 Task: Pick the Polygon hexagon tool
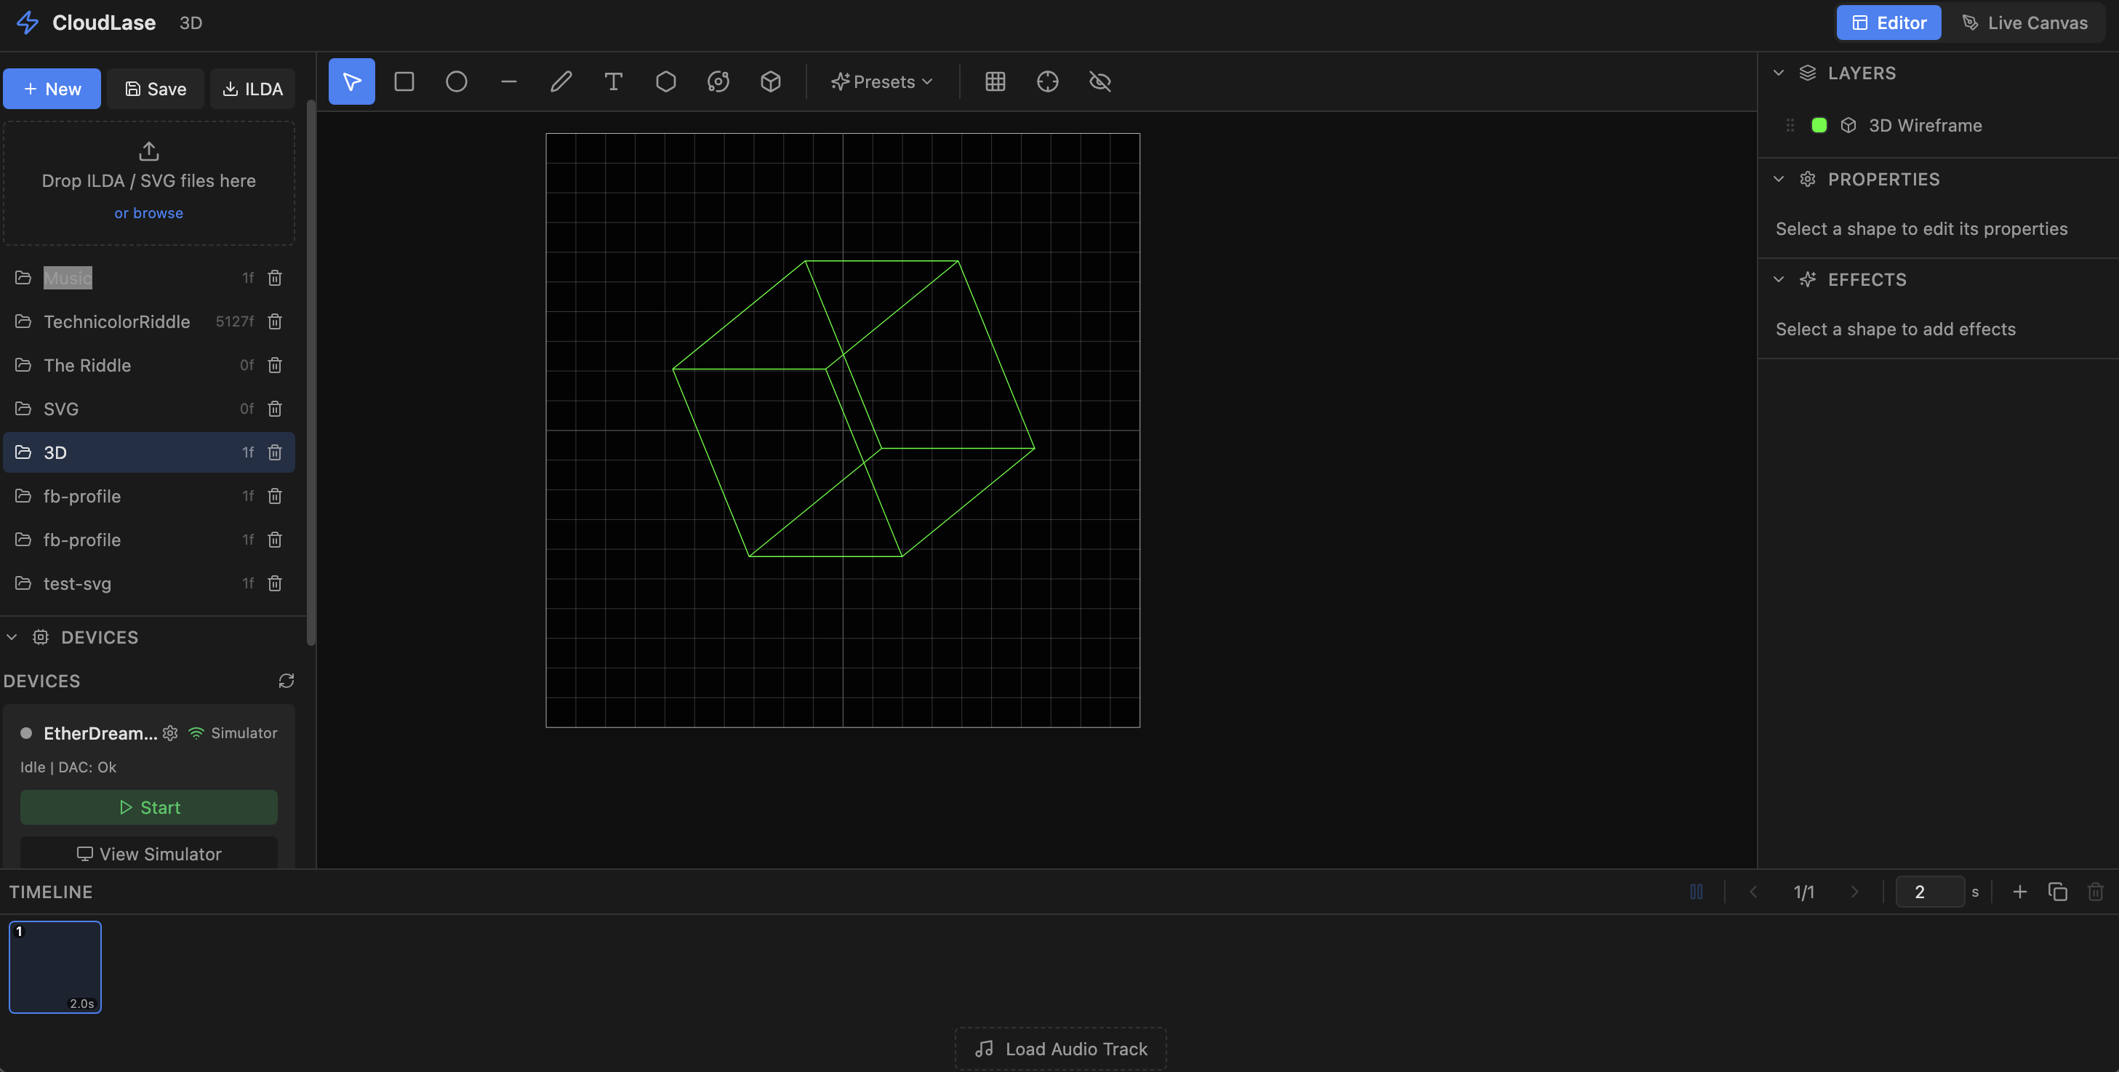(x=665, y=81)
